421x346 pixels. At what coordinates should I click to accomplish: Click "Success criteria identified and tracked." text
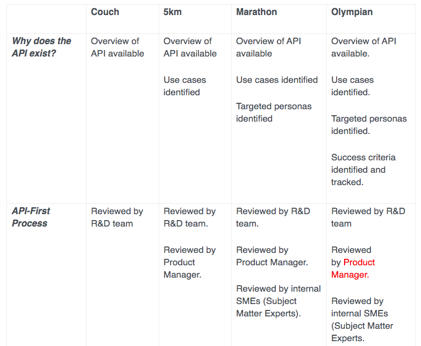(363, 170)
